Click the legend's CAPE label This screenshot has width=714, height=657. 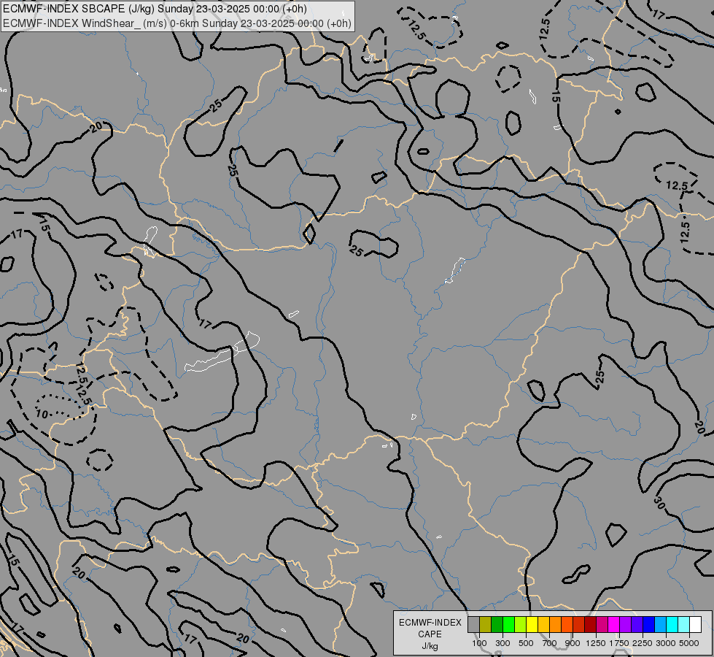click(430, 634)
